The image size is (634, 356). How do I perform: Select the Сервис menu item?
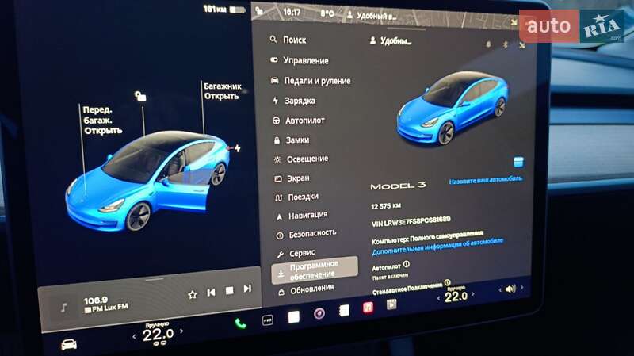pyautogui.click(x=296, y=253)
